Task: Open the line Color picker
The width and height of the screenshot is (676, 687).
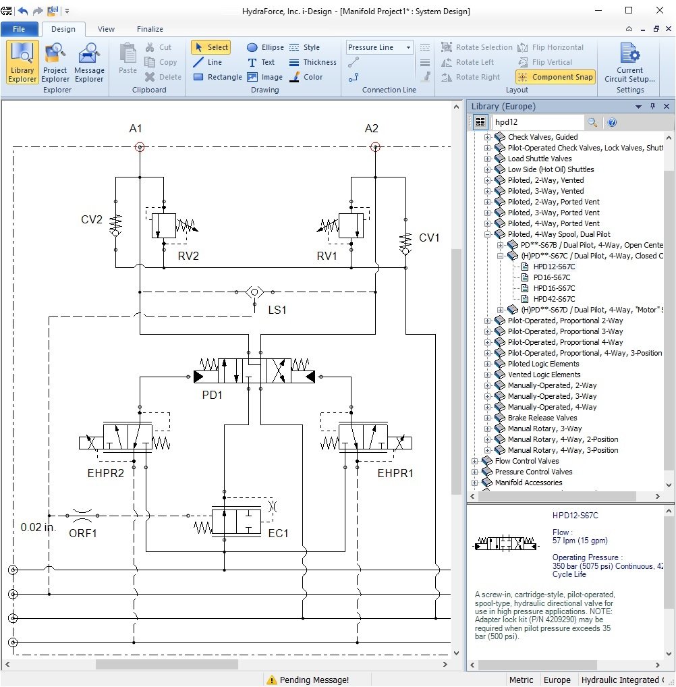Action: tap(306, 77)
